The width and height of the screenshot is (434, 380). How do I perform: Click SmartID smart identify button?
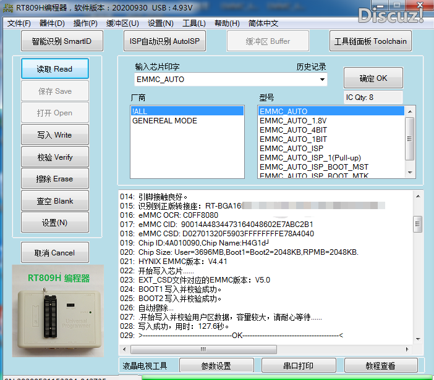coord(61,41)
